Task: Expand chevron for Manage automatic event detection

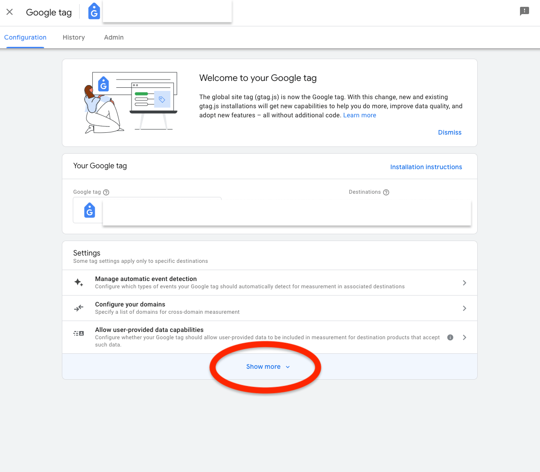Action: [464, 283]
